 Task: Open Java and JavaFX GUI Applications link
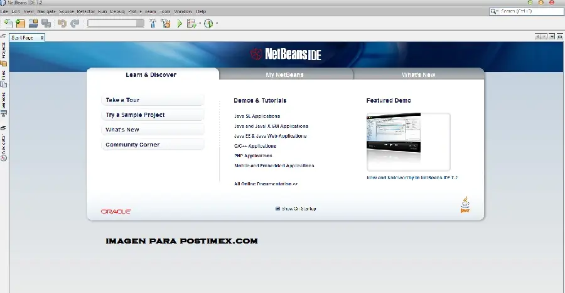pyautogui.click(x=271, y=126)
